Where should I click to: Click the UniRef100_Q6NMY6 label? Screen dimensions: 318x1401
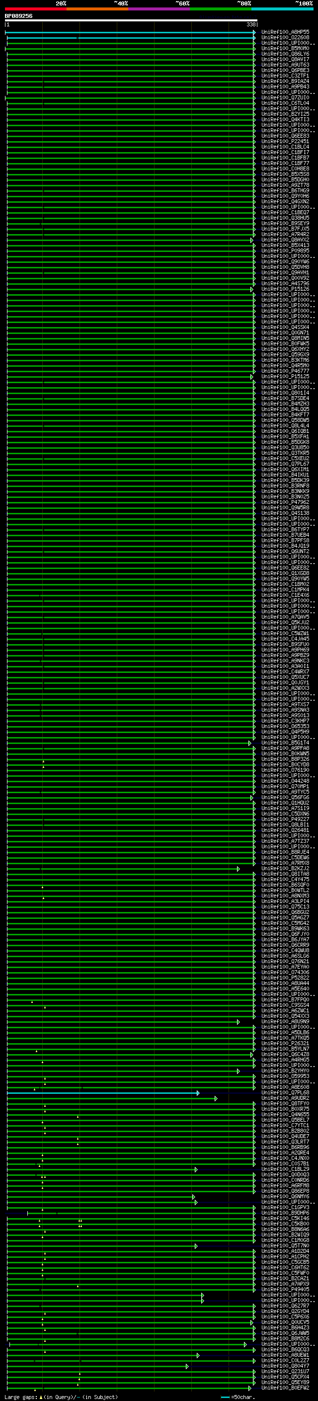(x=285, y=1197)
